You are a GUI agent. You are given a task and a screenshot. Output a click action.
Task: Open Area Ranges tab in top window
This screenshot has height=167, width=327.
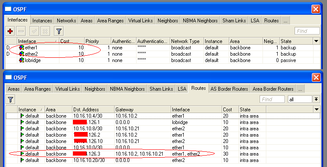110,21
